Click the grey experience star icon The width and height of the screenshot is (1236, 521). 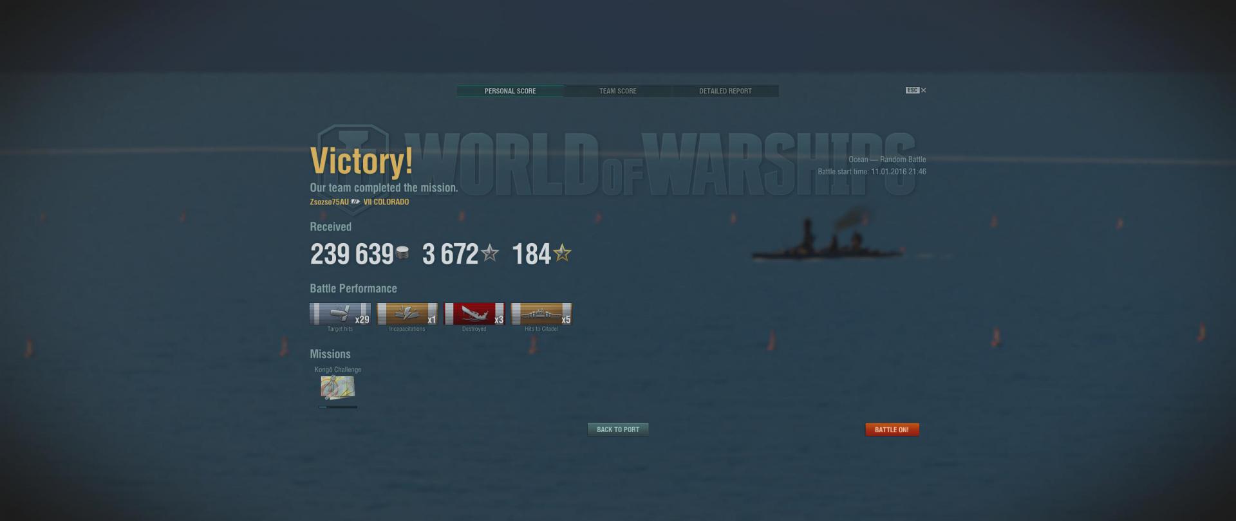tap(490, 253)
